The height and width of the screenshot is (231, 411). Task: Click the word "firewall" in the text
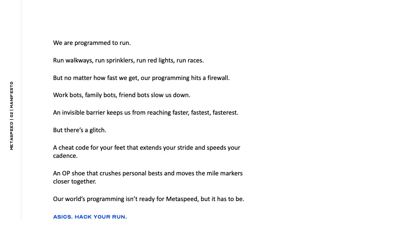pos(217,78)
